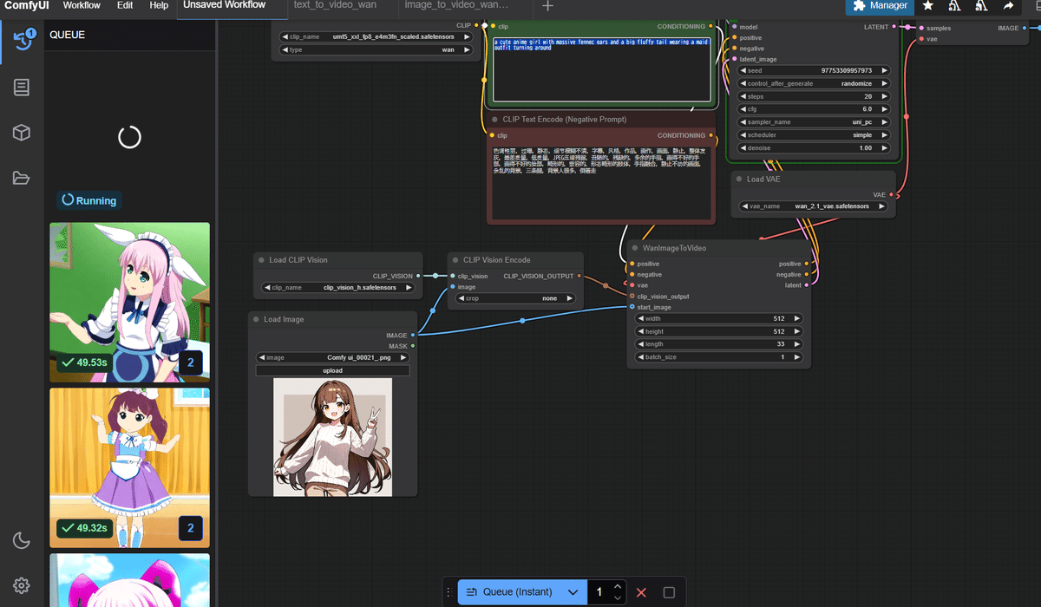The image size is (1041, 607).
Task: Click the steps increase right arrow
Action: 884,96
